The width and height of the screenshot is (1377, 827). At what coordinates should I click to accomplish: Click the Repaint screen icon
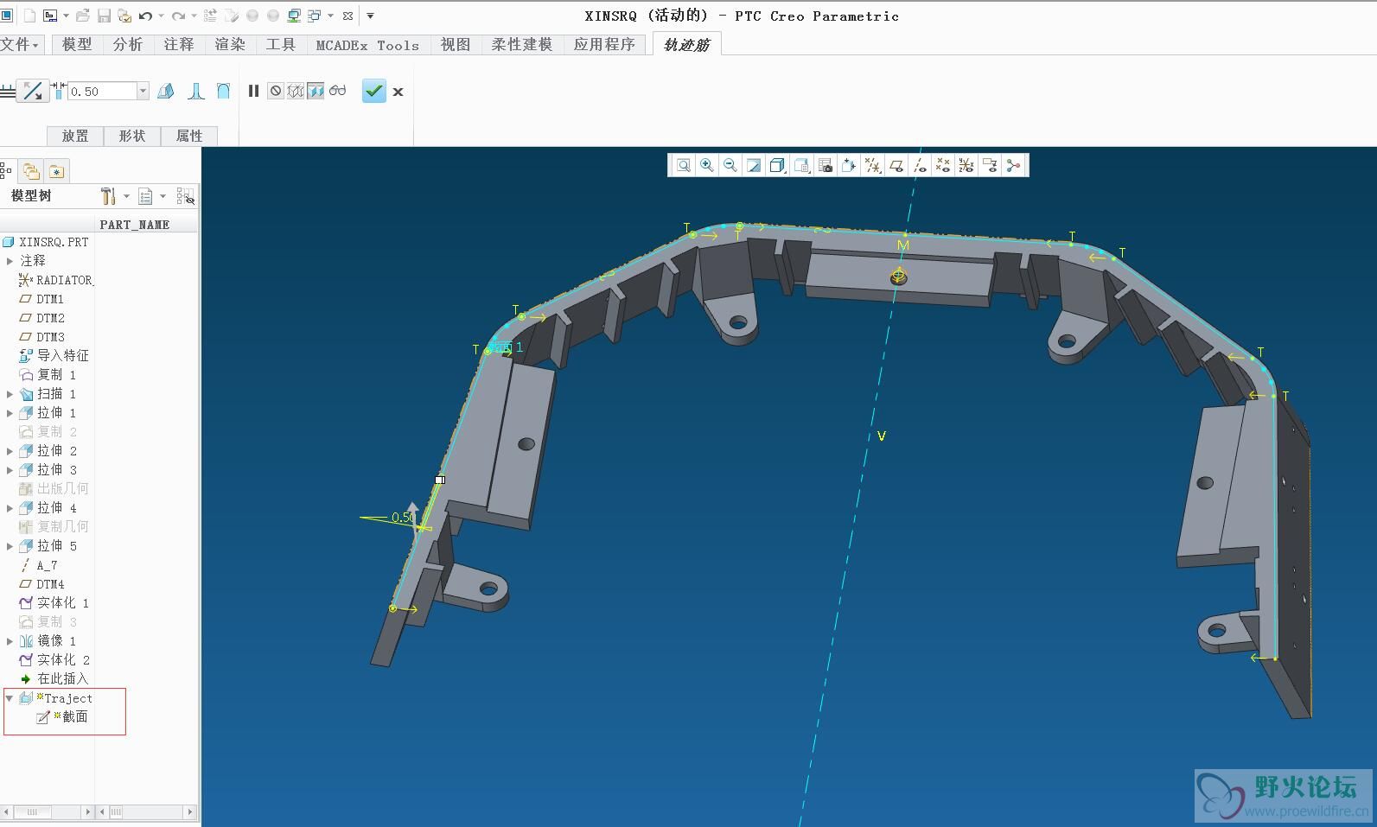click(x=754, y=165)
